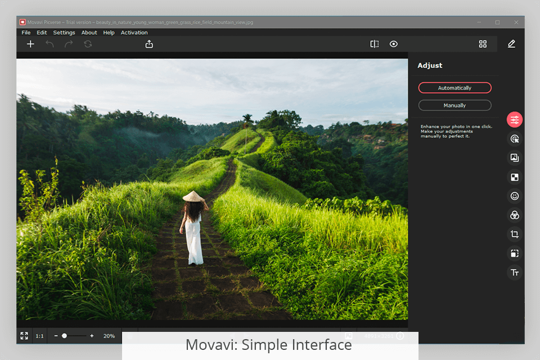Open the About menu
The image size is (540, 360).
pos(89,33)
